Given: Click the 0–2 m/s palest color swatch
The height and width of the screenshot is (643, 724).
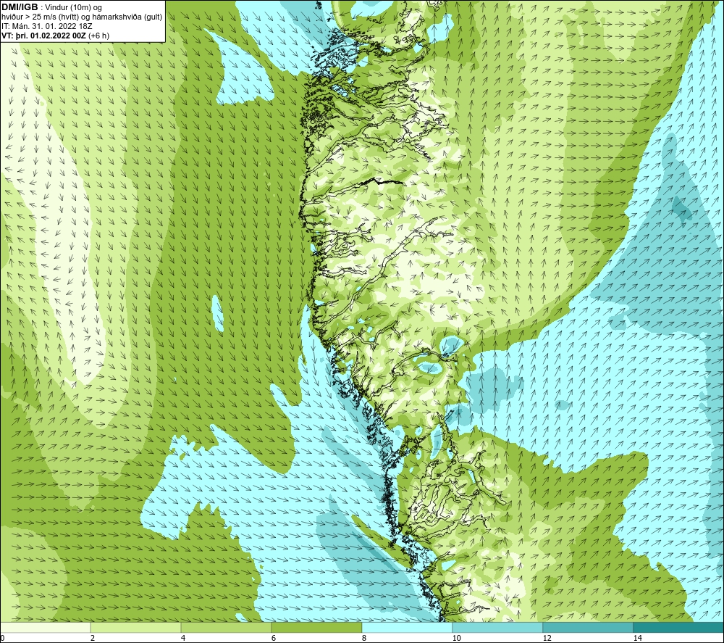Looking at the screenshot, I should (x=45, y=627).
